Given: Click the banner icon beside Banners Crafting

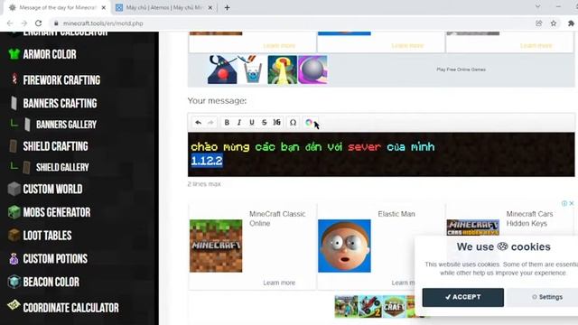Looking at the screenshot, I should tap(14, 103).
